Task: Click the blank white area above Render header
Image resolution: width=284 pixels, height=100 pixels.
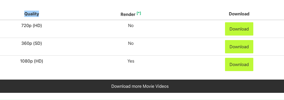Action: click(x=131, y=5)
